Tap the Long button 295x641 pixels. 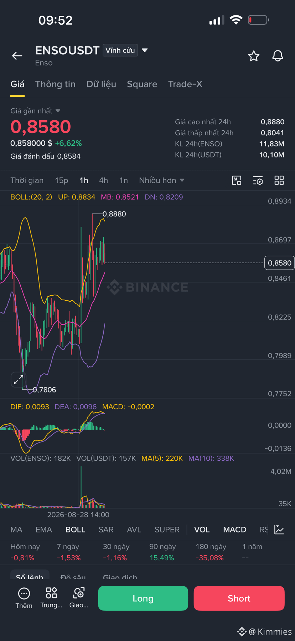(143, 598)
